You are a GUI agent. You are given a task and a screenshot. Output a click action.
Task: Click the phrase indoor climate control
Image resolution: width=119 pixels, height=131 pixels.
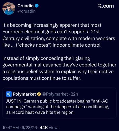pyautogui.click(x=77, y=45)
